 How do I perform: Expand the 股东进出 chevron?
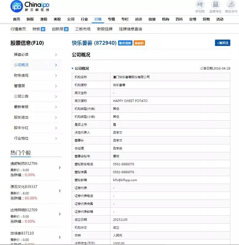[56, 117]
